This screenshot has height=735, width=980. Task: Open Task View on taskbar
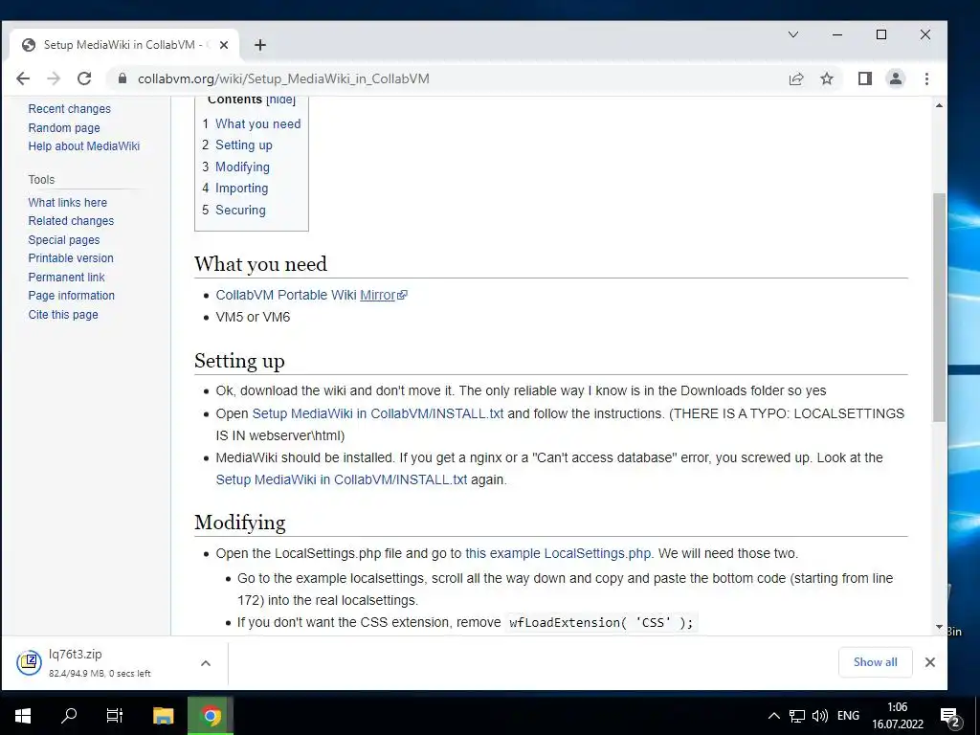coord(115,716)
